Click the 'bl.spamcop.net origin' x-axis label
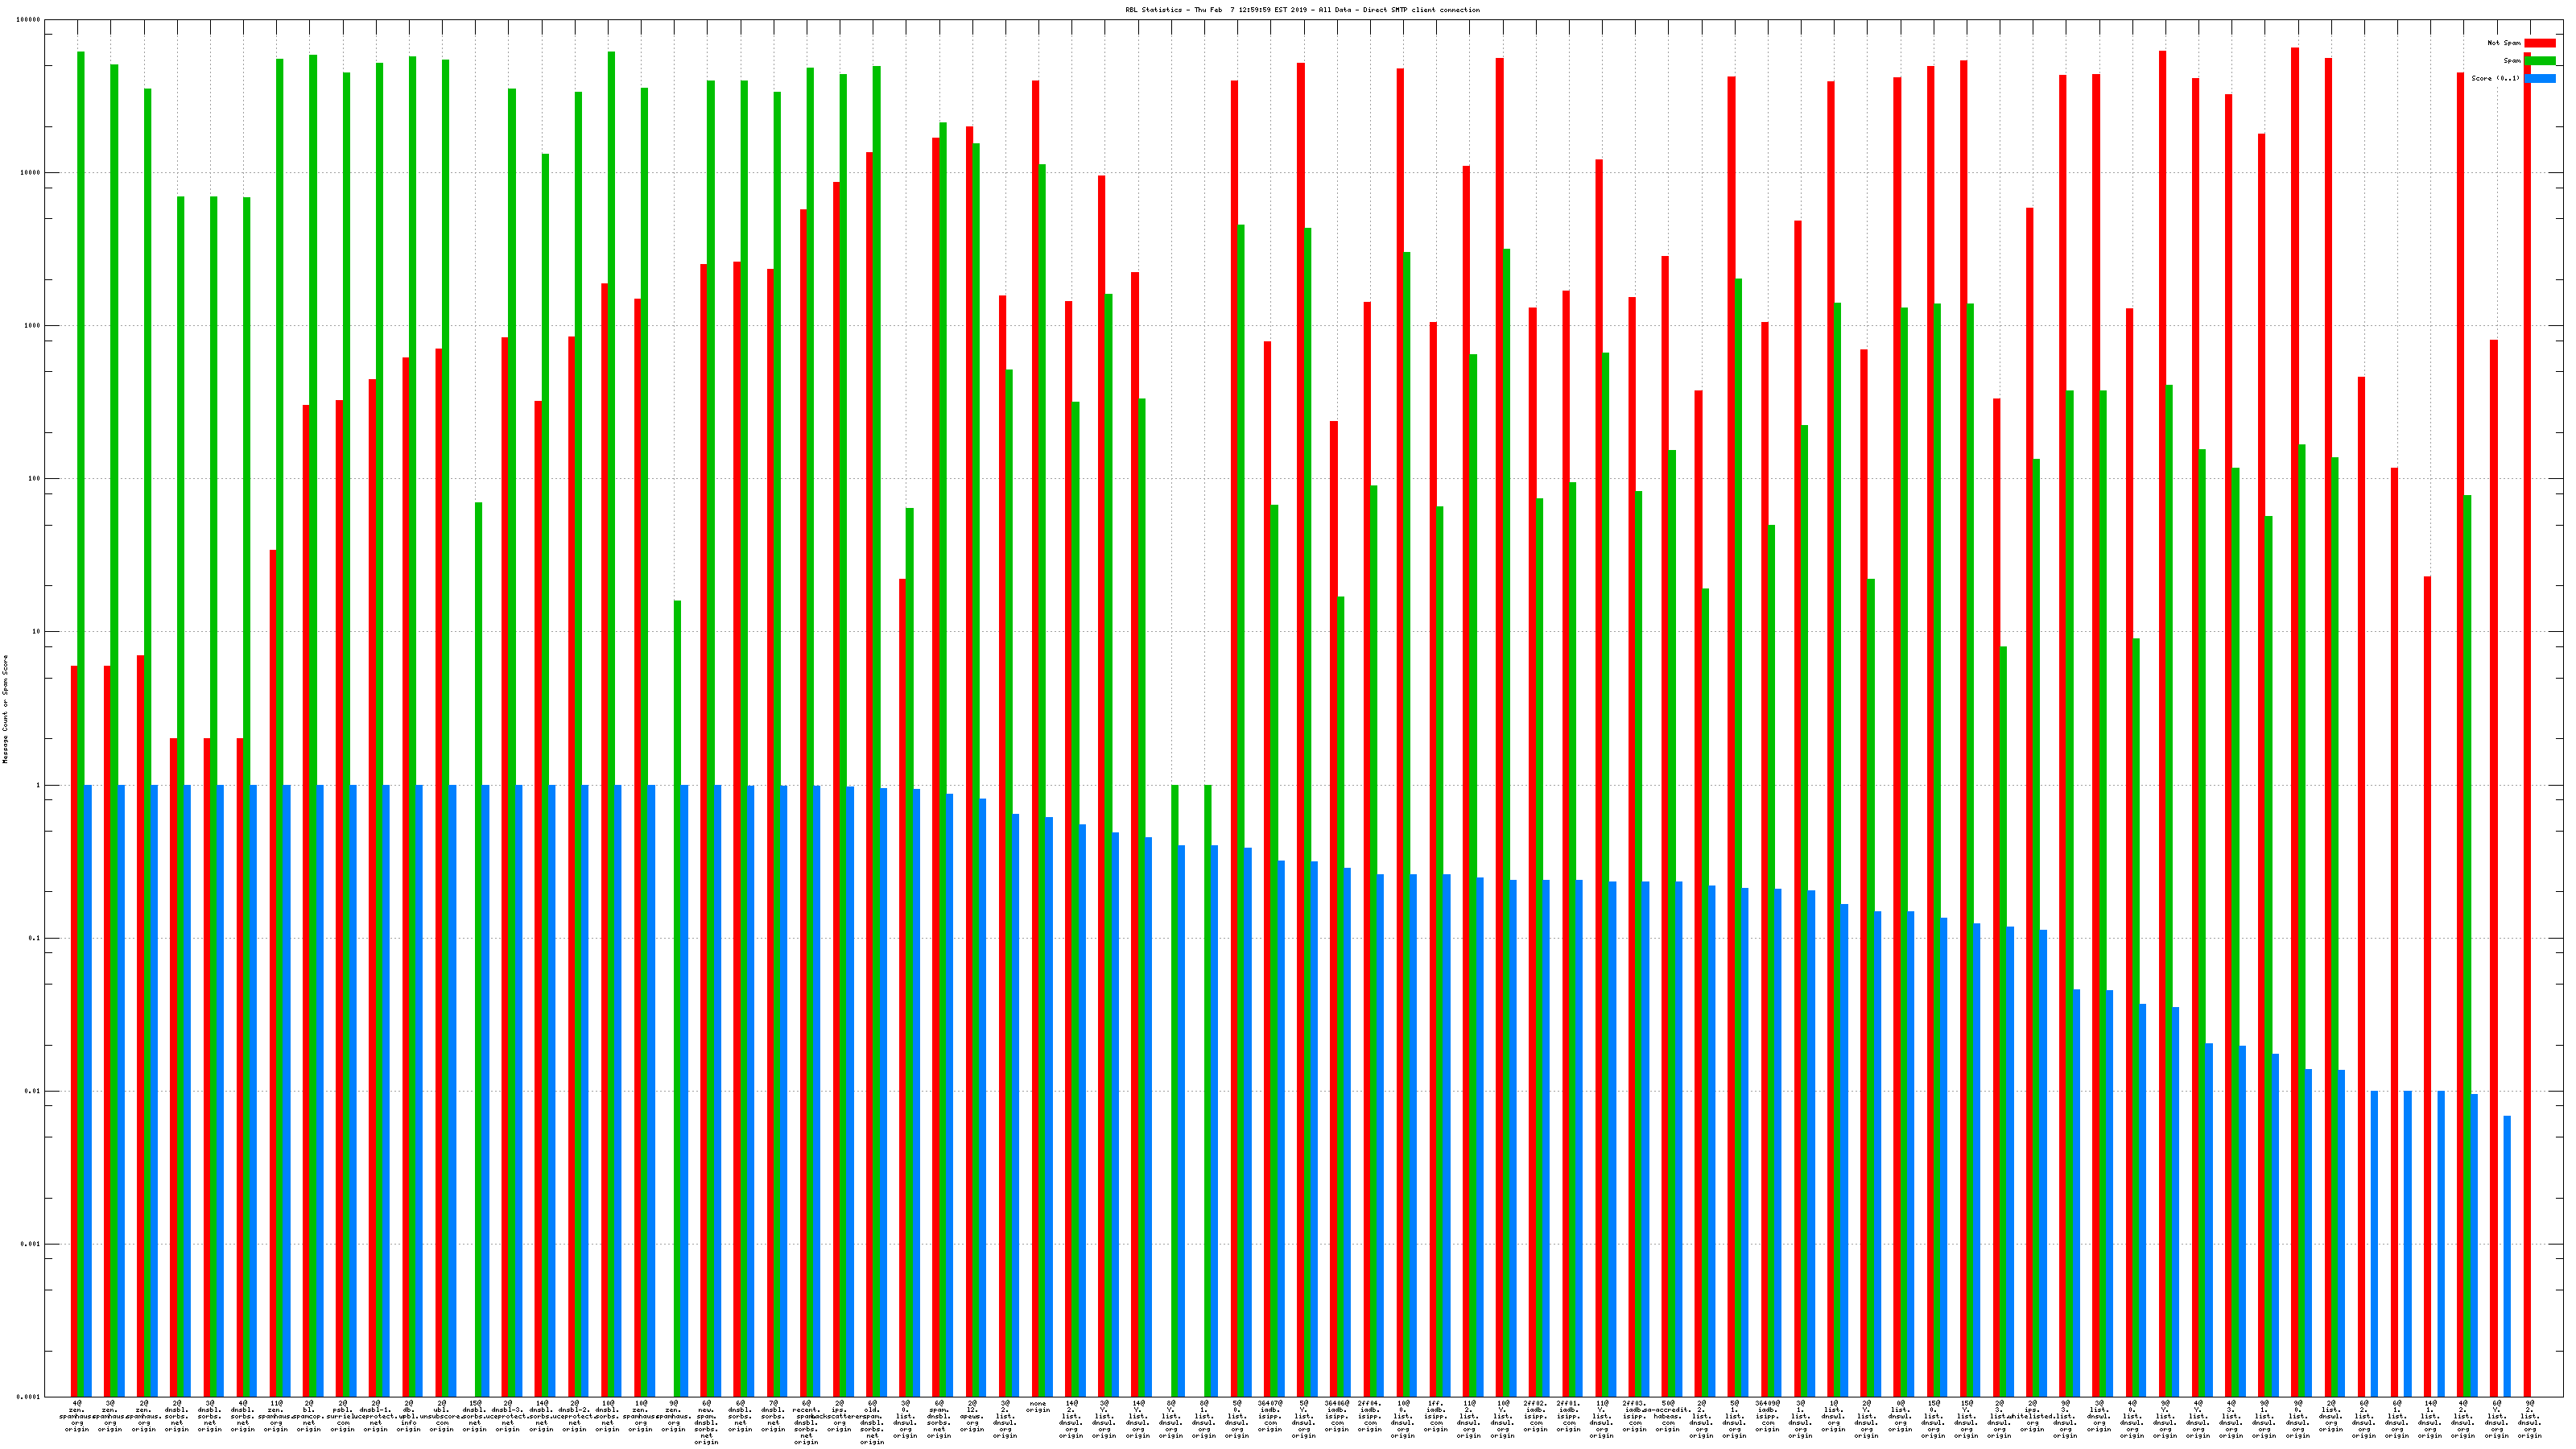Viewport: 2576px width, 1449px height. click(x=309, y=1416)
